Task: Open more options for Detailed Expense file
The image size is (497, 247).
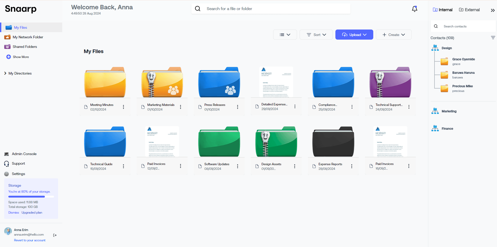Action: click(x=295, y=106)
